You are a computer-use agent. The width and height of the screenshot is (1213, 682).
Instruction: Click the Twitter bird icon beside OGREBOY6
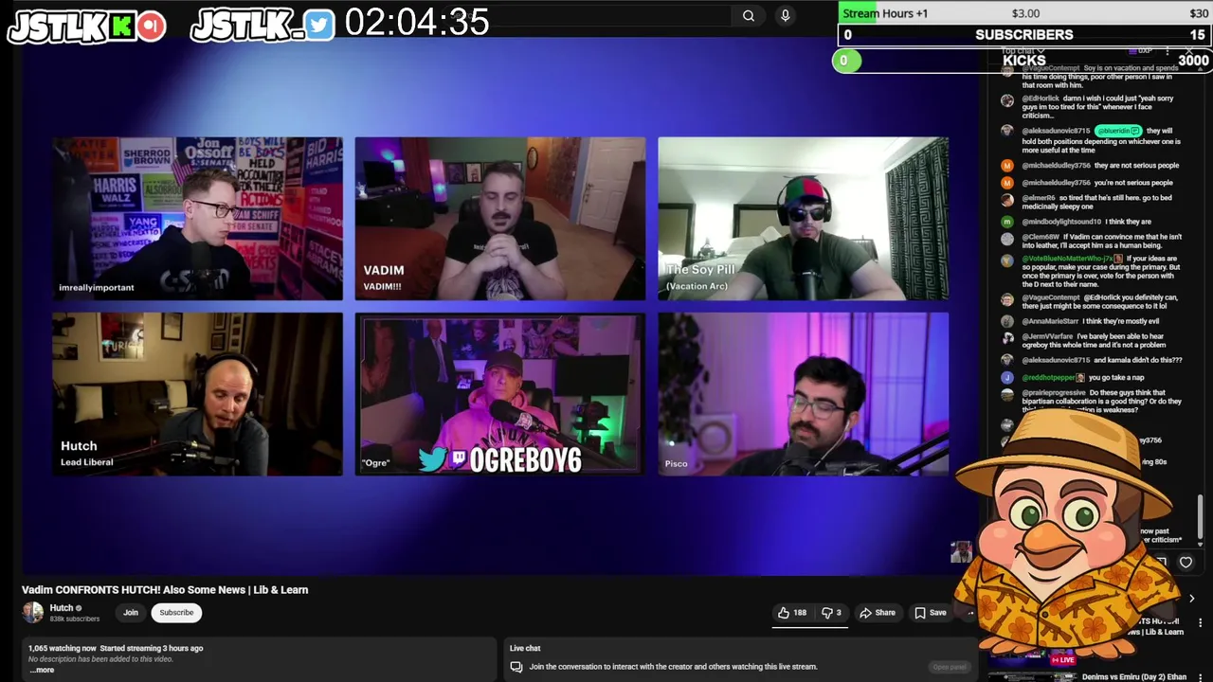(432, 460)
